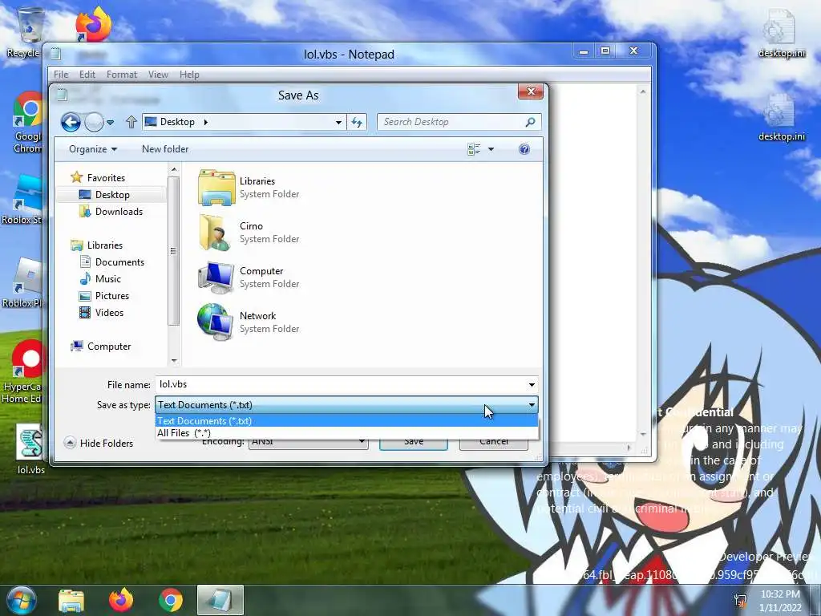Click Notepad taskbar button
Screen dimensions: 821x616
(x=220, y=600)
